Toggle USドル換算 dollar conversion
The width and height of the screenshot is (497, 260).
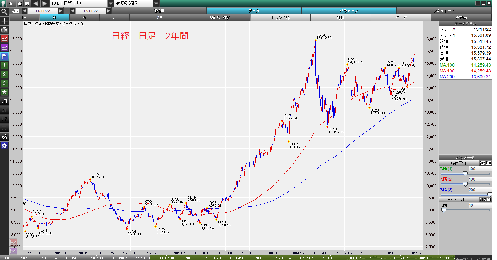coord(220,18)
